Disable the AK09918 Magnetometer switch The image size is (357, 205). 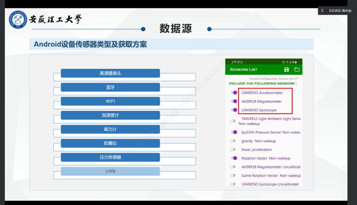tap(234, 101)
